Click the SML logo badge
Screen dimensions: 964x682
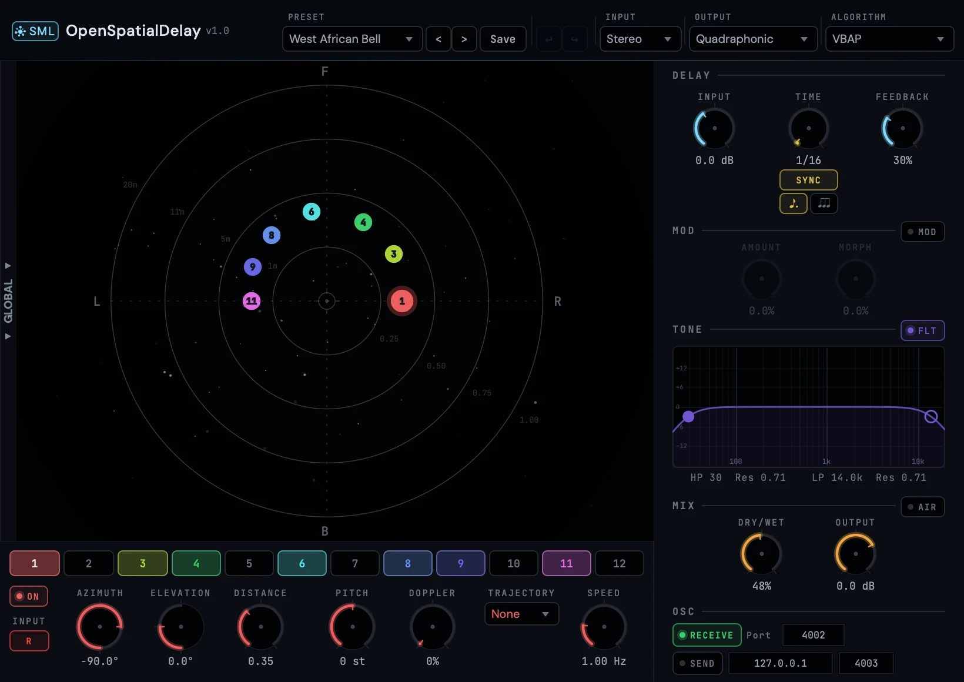coord(35,31)
